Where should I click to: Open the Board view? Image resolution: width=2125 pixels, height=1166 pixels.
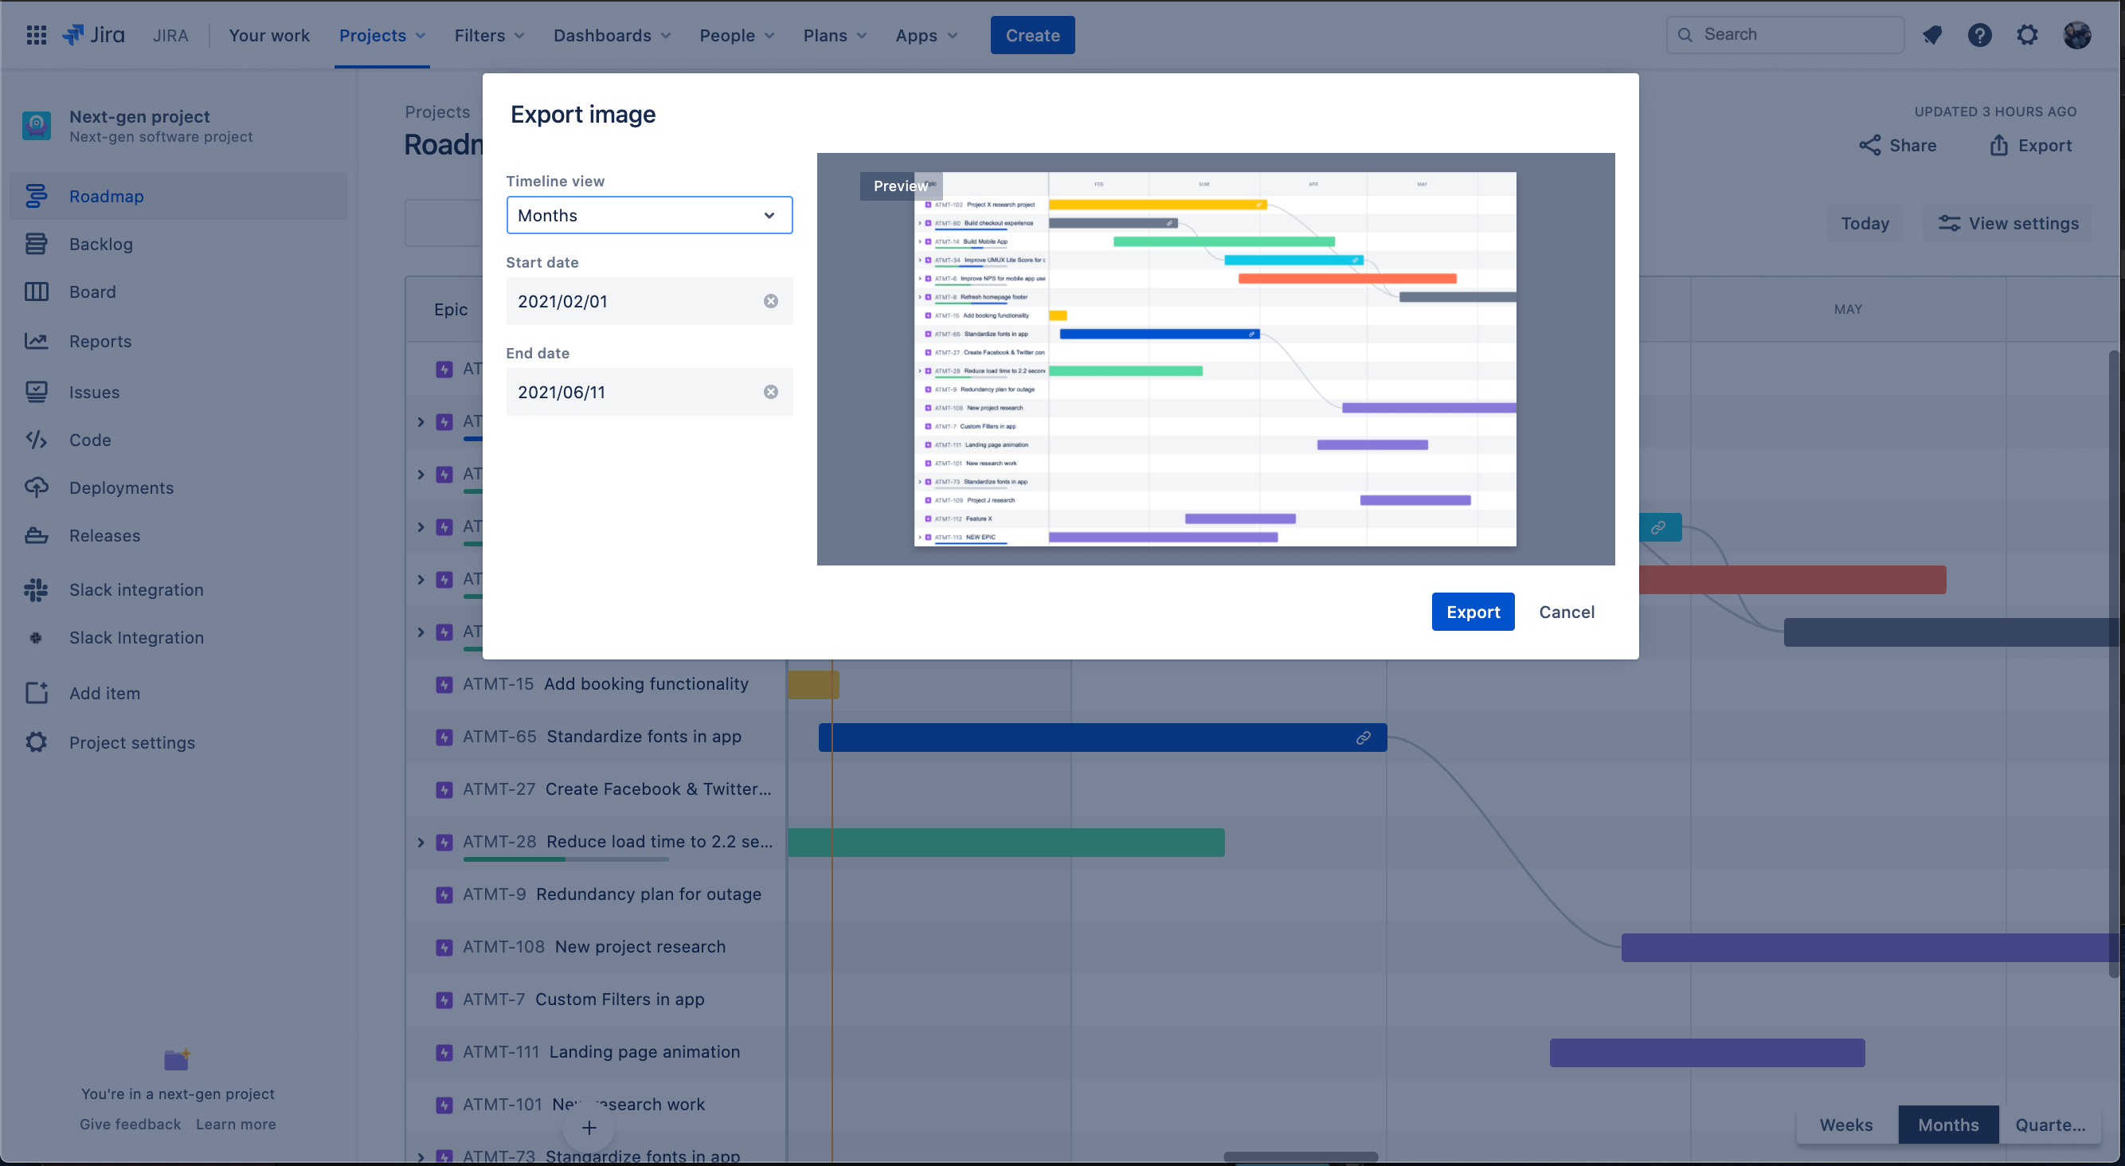tap(92, 291)
